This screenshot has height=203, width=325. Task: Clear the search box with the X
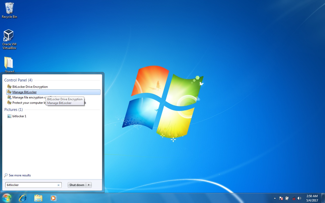tap(58, 185)
